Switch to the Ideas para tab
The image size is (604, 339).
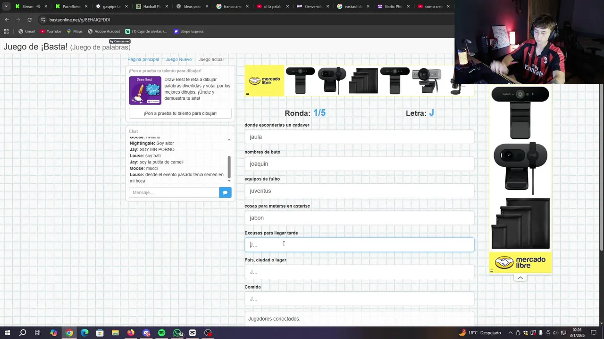(x=192, y=7)
